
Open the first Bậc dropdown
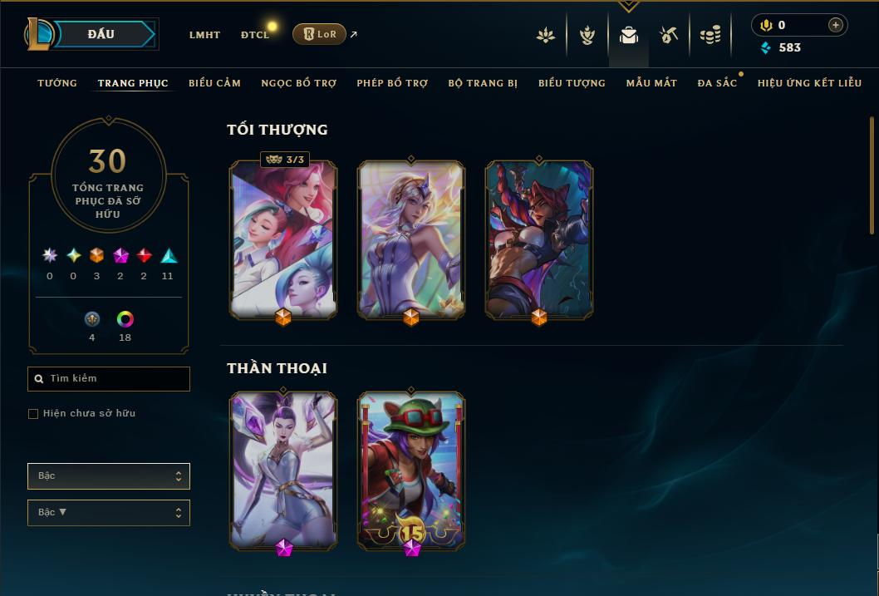(x=109, y=476)
